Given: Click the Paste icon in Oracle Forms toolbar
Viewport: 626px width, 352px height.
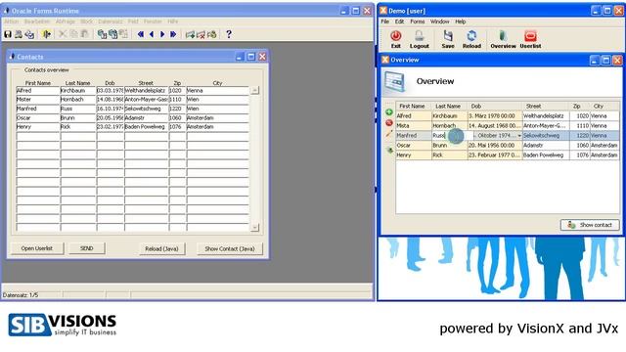Looking at the screenshot, I should pyautogui.click(x=84, y=35).
